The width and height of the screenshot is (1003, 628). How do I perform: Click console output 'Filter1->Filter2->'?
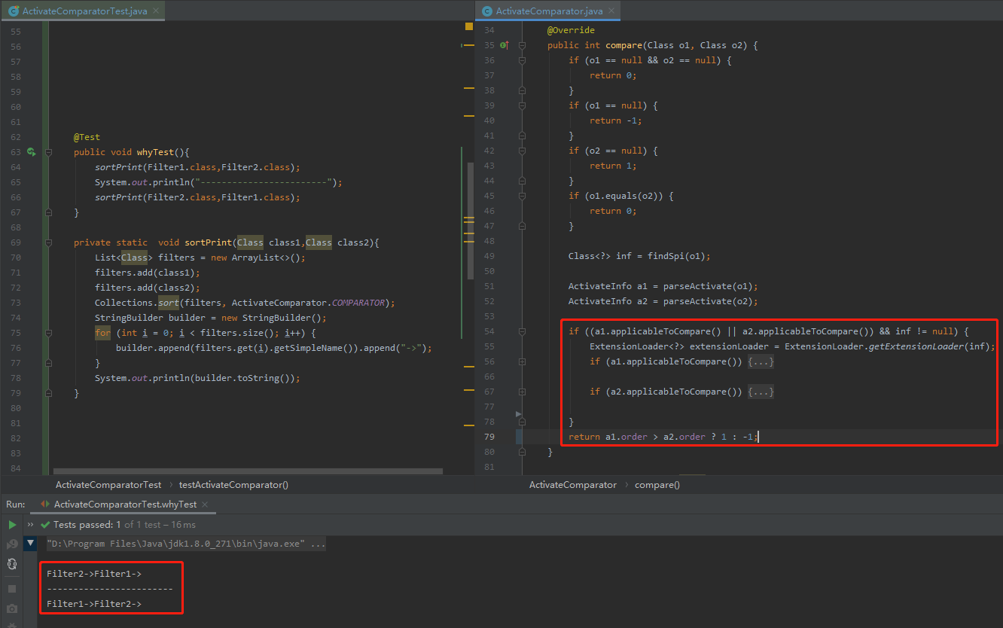(94, 604)
